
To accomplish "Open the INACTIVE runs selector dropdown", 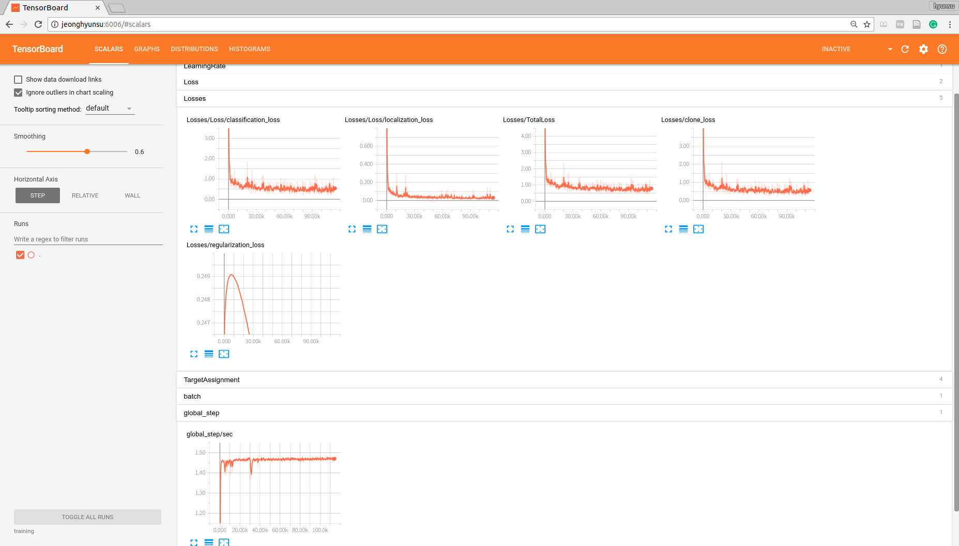I will pos(890,49).
